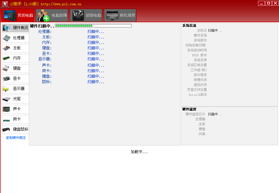This screenshot has width=279, height=193.
Task: Maximize the iT助手 window
Action: 269,3
